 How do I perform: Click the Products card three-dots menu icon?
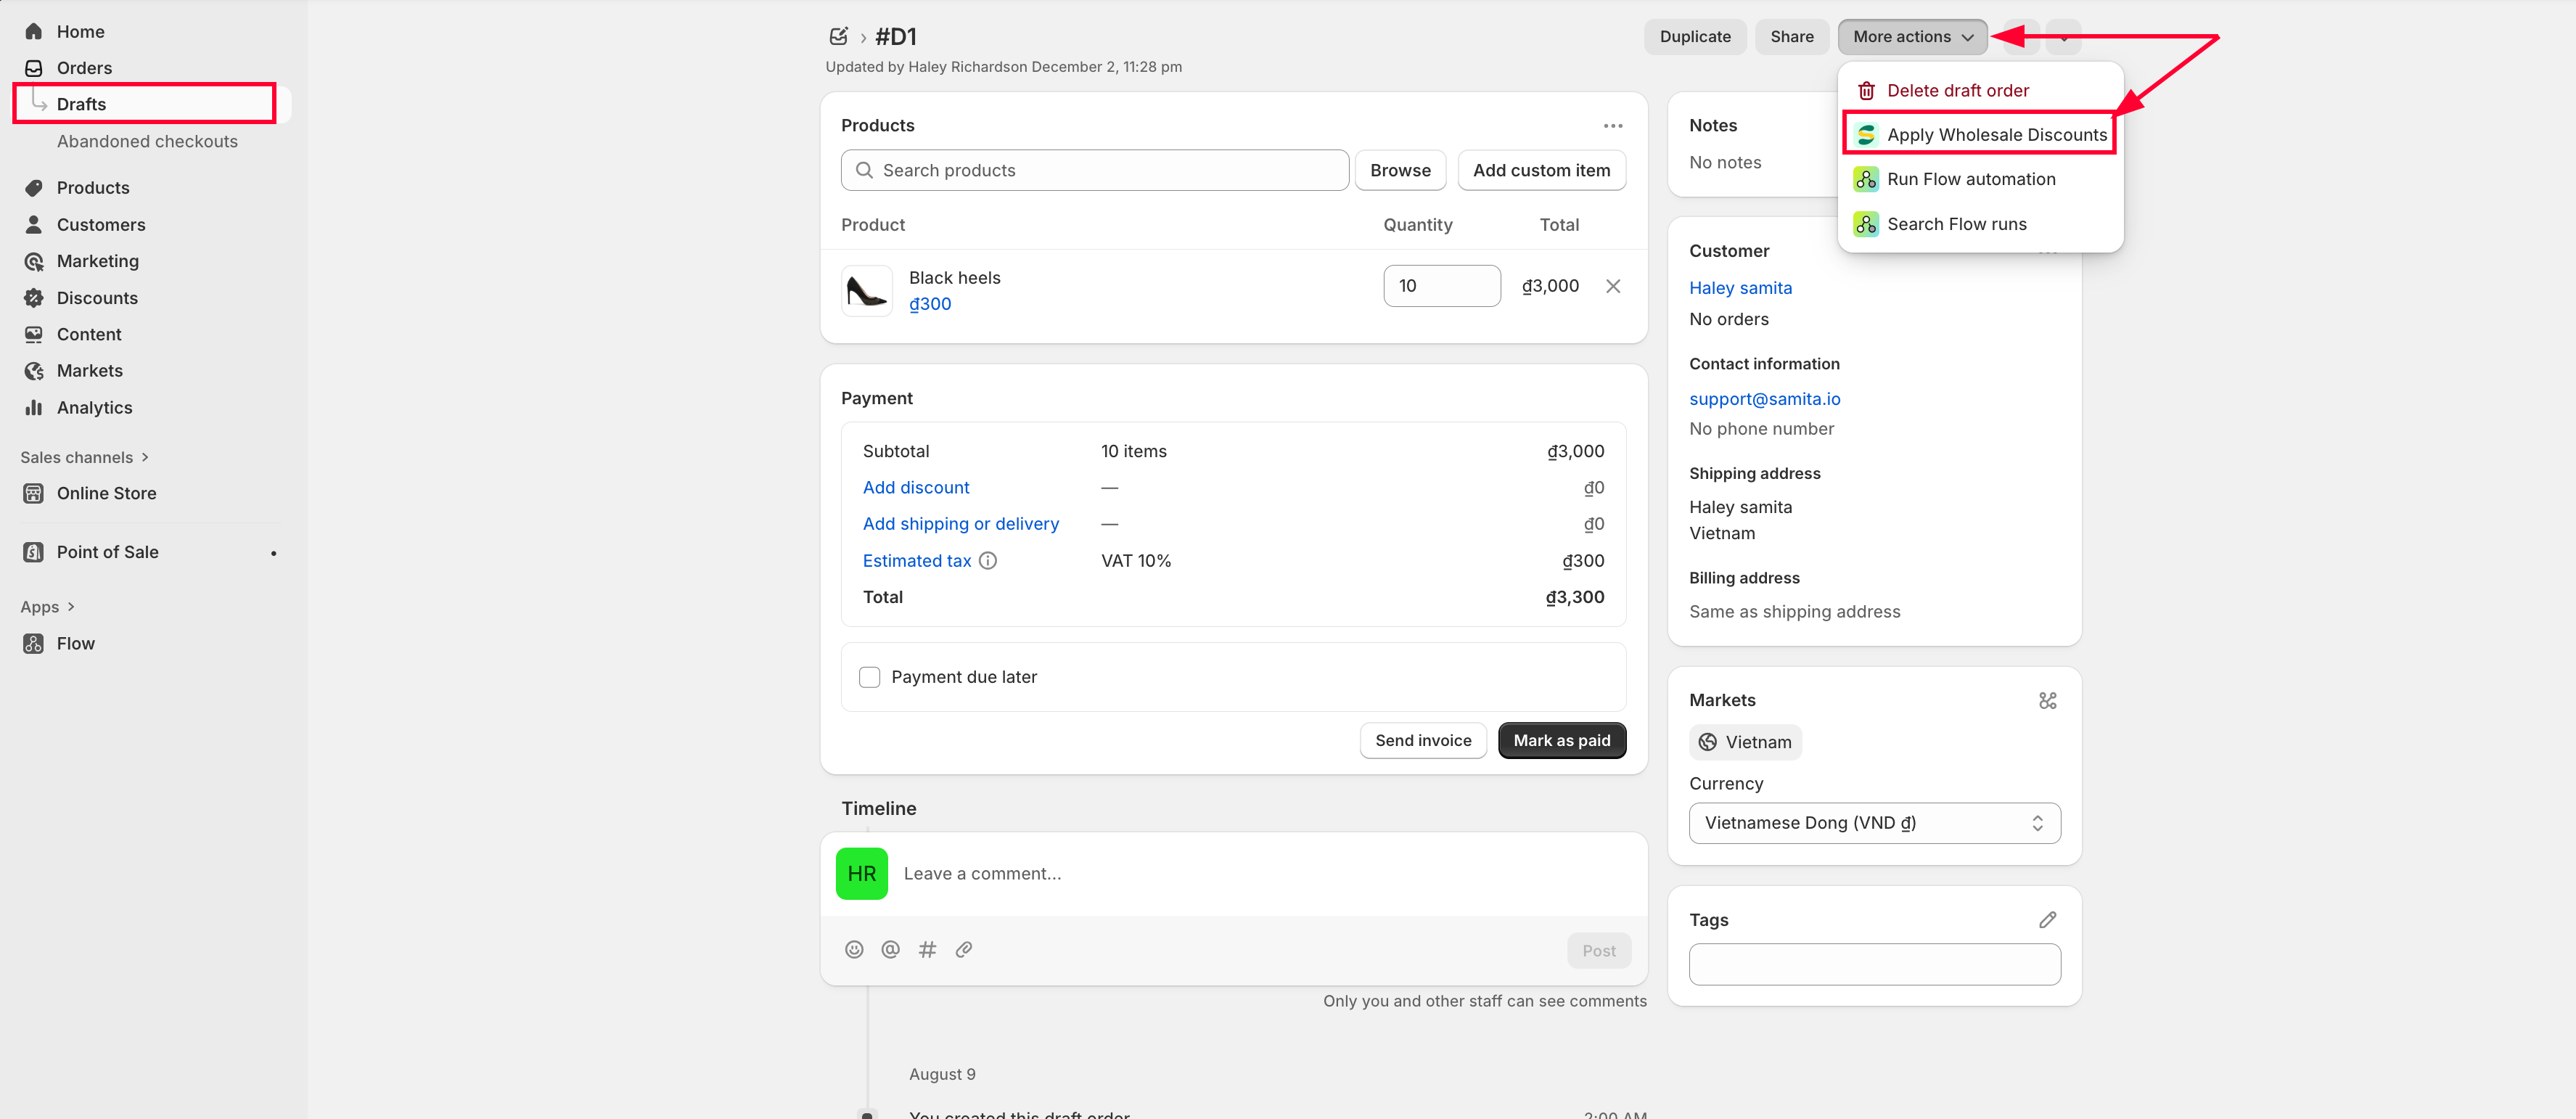point(1612,126)
